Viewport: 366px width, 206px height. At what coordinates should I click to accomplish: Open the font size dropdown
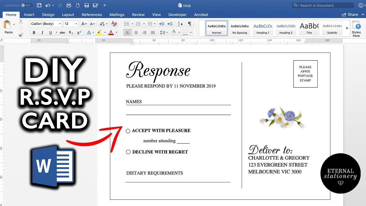76,24
